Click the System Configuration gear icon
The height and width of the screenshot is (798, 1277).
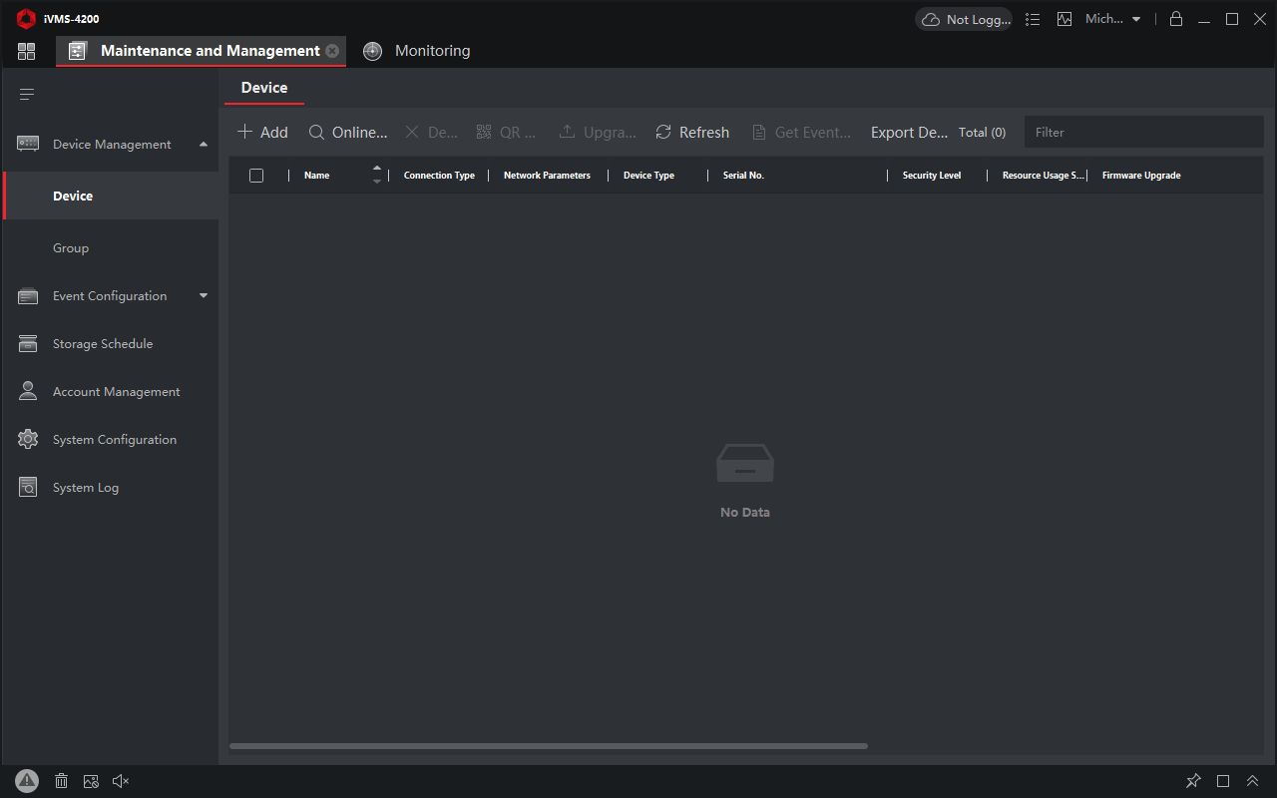tap(28, 439)
